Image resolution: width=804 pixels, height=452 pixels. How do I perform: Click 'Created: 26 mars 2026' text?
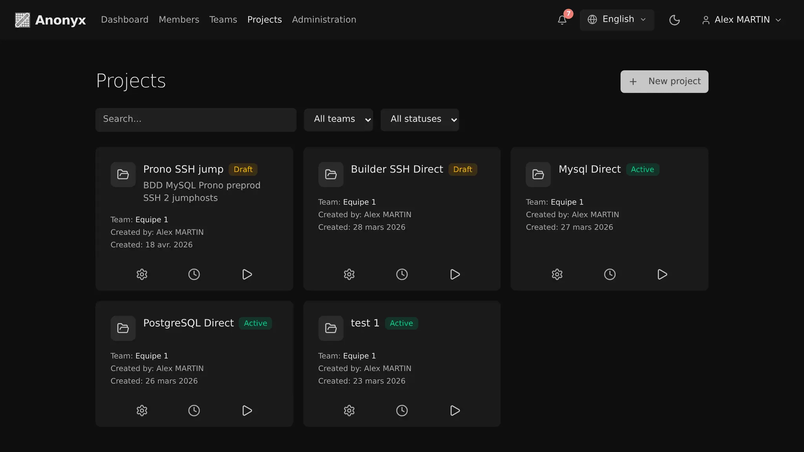tap(154, 381)
